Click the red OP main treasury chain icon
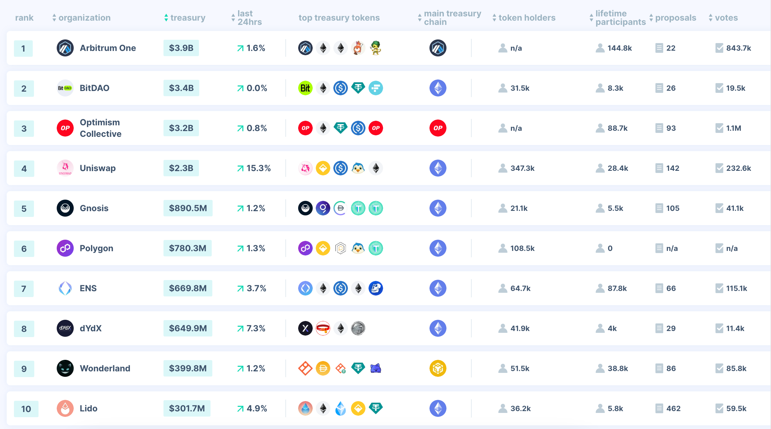The width and height of the screenshot is (771, 429). [438, 128]
